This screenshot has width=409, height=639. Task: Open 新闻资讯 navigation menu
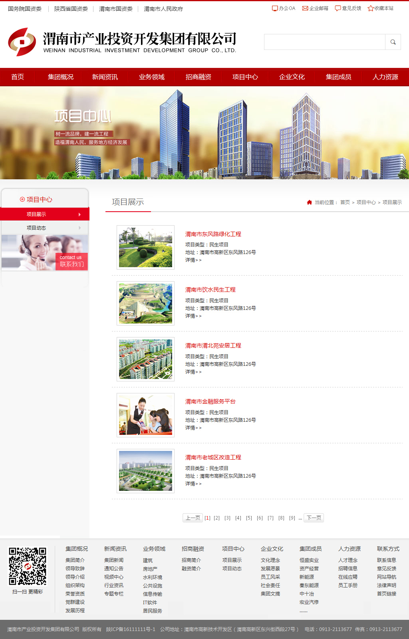click(105, 77)
